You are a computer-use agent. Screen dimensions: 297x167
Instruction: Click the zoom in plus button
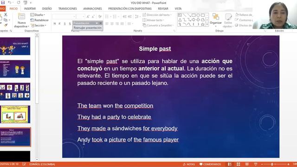pos(288,164)
